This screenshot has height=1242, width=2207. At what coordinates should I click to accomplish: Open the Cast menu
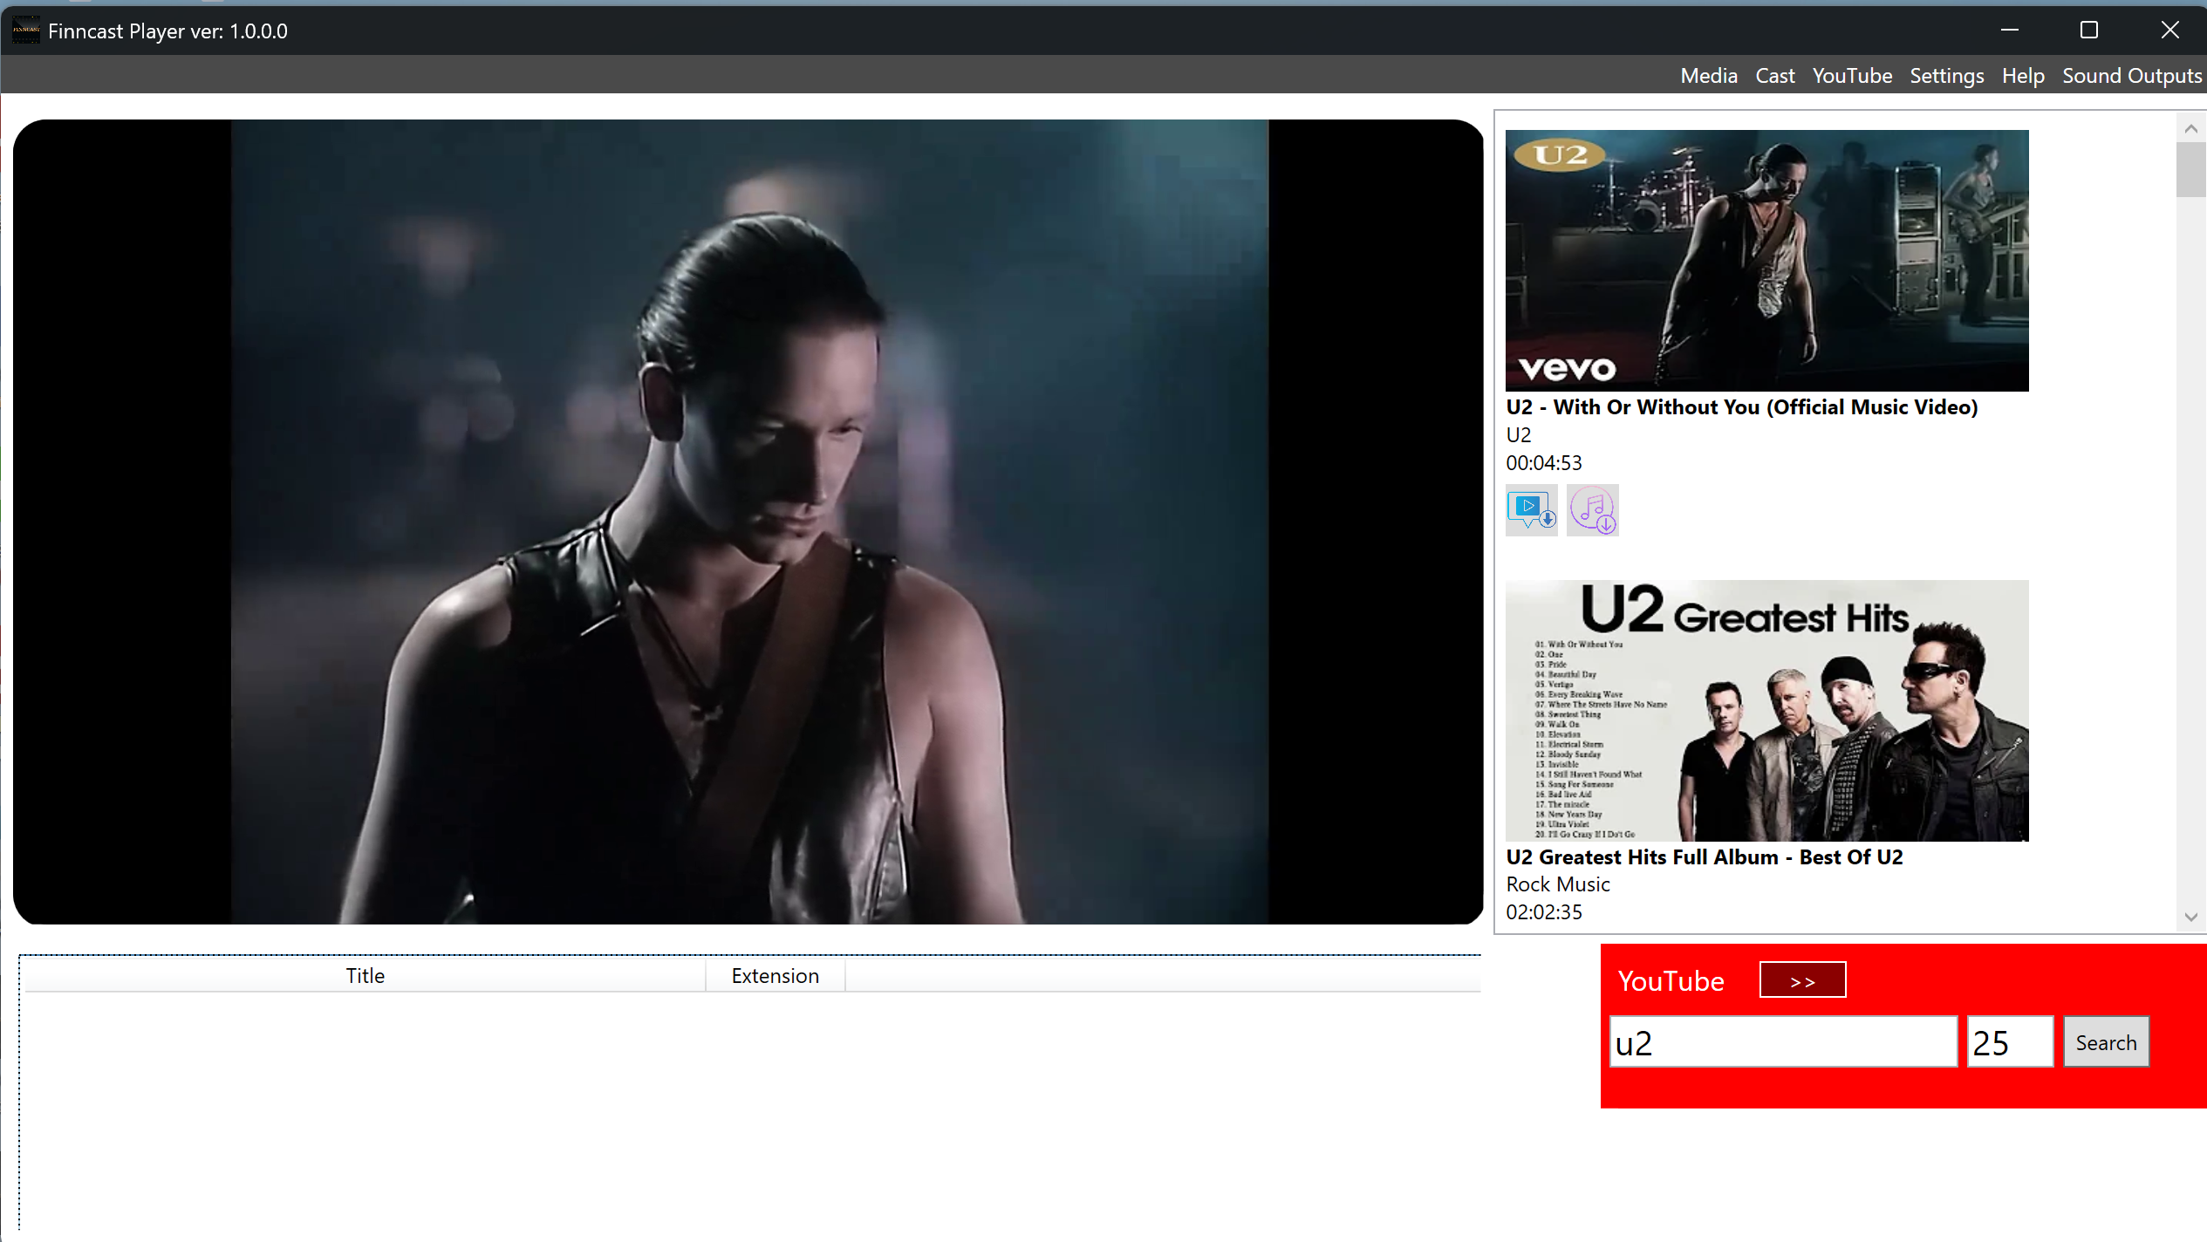click(1774, 76)
